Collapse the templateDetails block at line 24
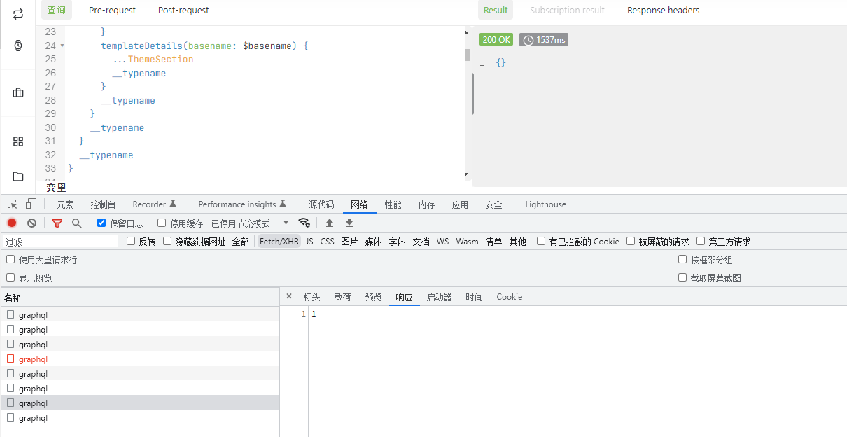This screenshot has height=437, width=847. [x=62, y=46]
